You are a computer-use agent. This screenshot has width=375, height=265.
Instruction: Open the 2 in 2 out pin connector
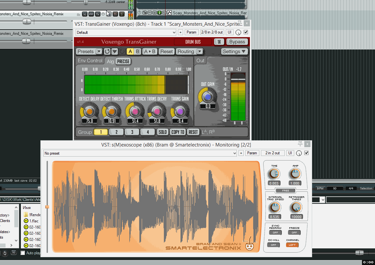[272, 153]
